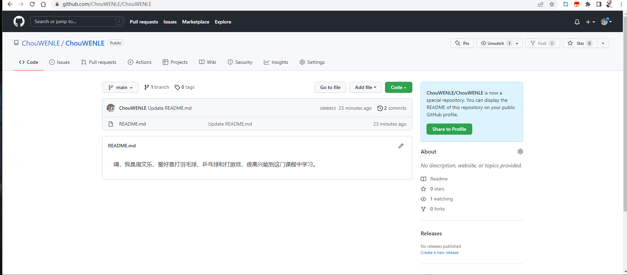This screenshot has height=275, width=627.
Task: Open the ChouWENLE owner link in the title
Action: (x=41, y=43)
